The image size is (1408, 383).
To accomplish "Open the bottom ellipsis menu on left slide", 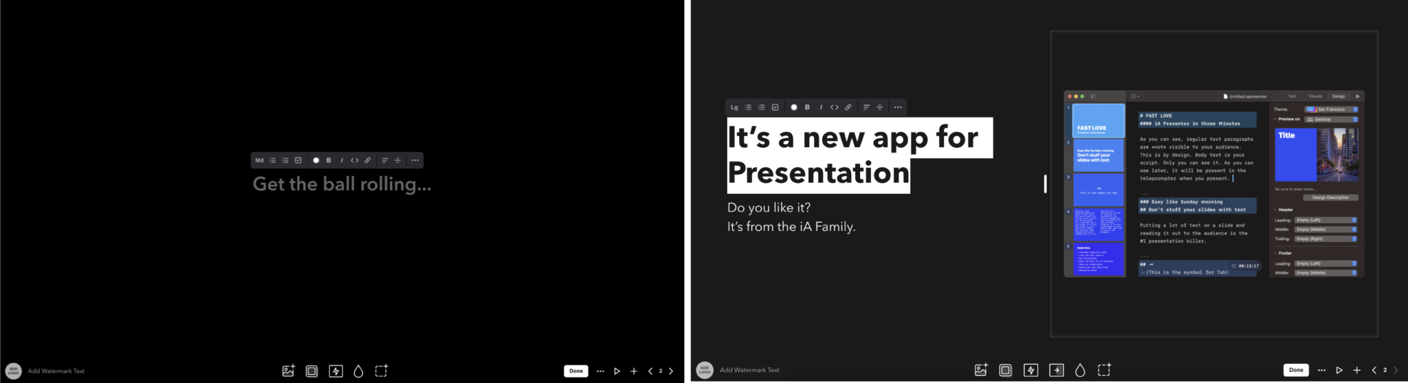I will tap(600, 371).
